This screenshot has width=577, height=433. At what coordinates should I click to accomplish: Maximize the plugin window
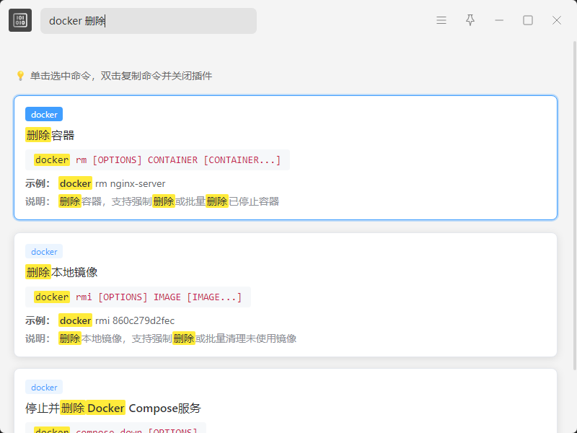(528, 20)
